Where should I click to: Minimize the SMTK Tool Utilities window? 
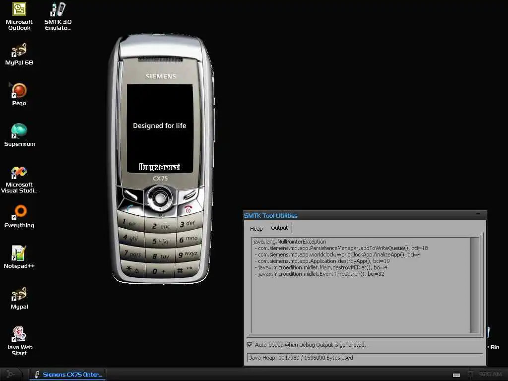478,214
